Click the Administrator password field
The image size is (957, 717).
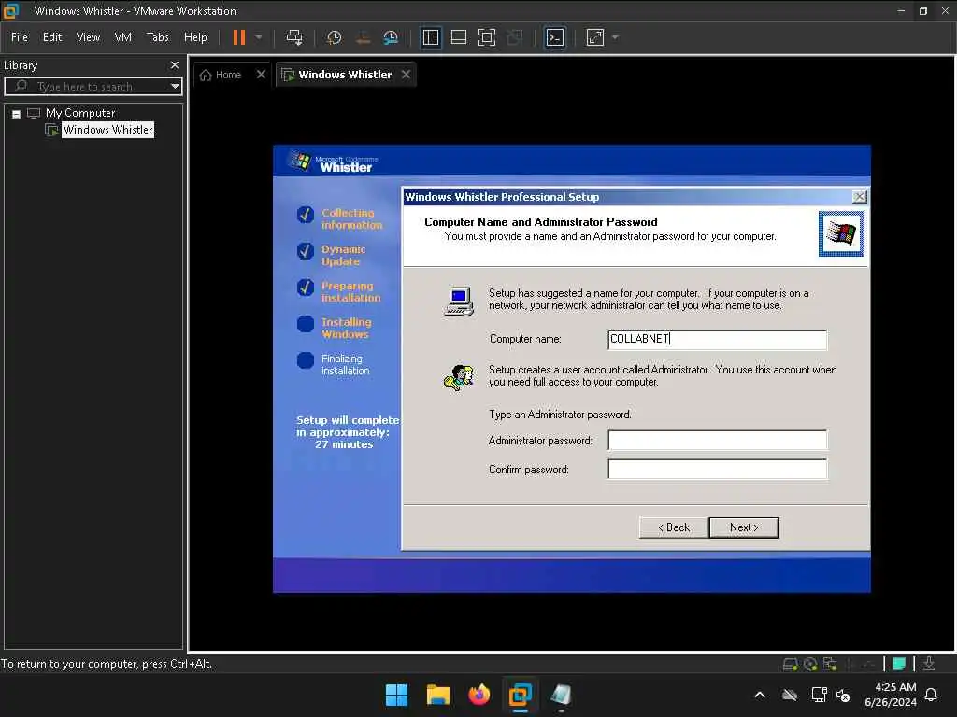(x=717, y=440)
